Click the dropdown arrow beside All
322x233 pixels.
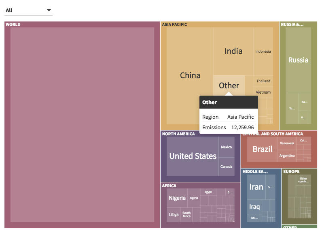[x=49, y=10]
